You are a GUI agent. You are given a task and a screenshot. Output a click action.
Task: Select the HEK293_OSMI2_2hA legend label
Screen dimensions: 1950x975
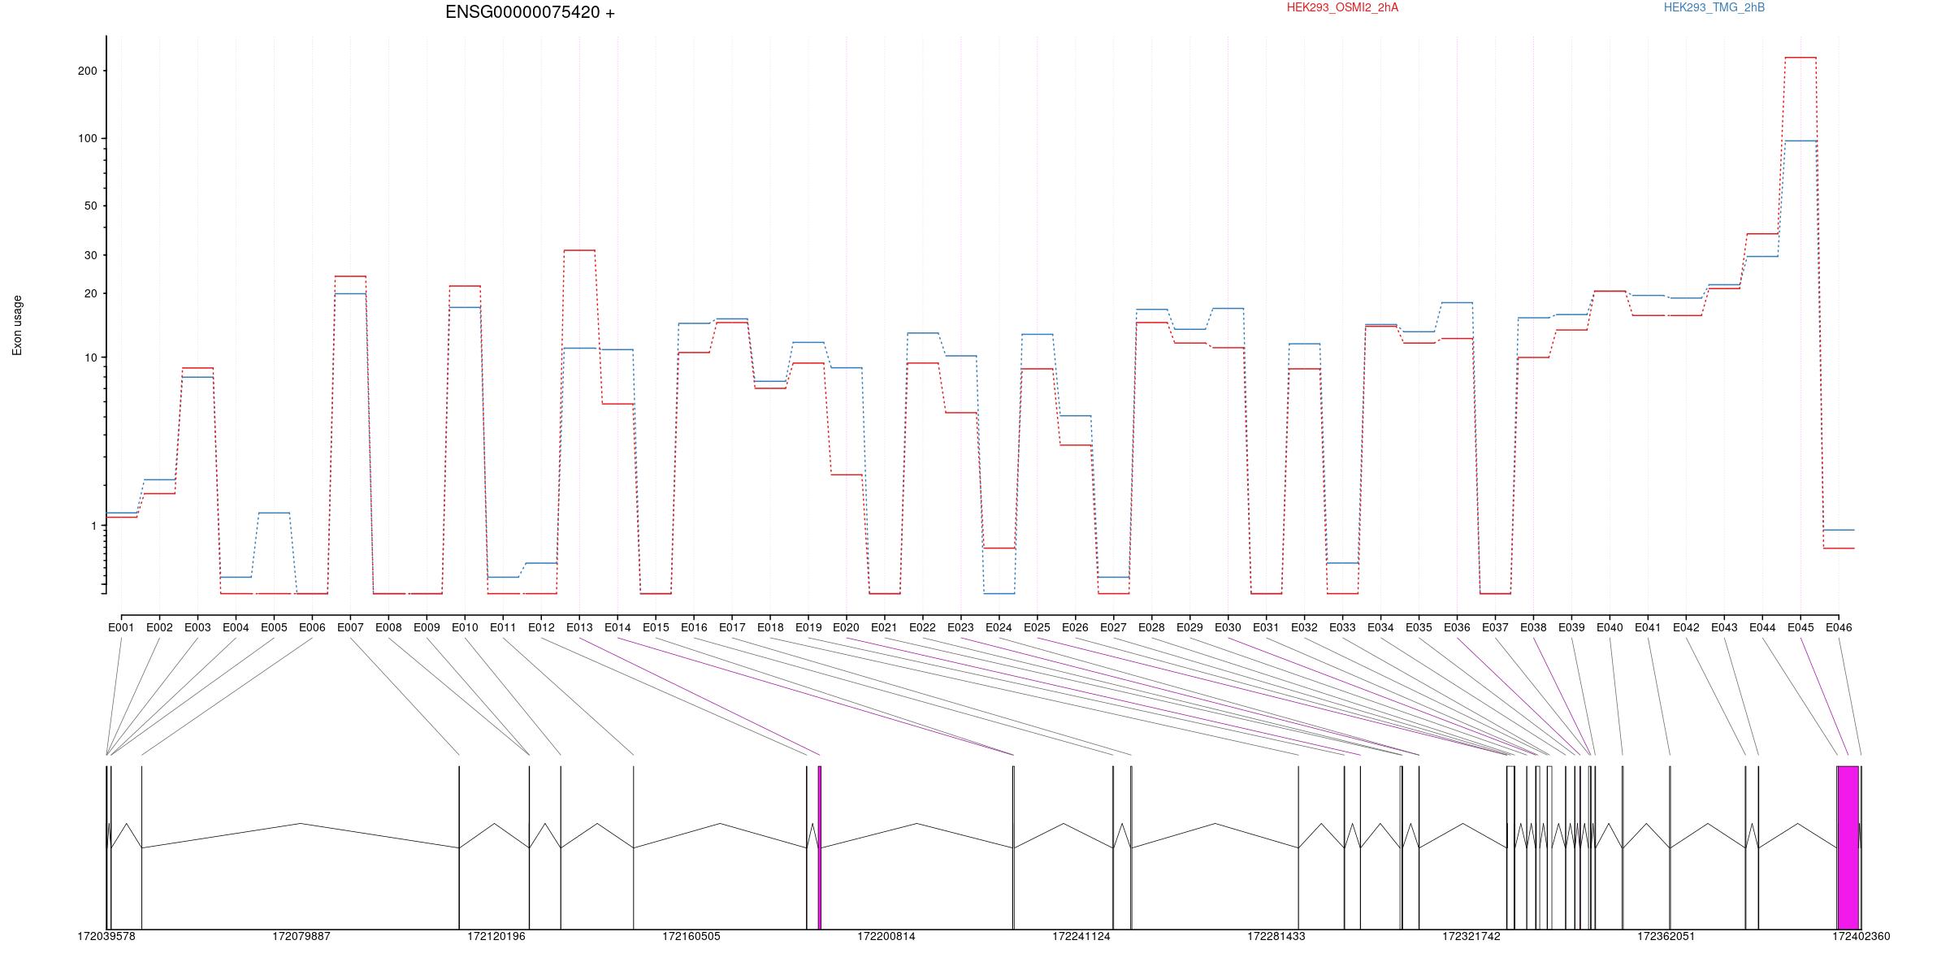point(1342,7)
